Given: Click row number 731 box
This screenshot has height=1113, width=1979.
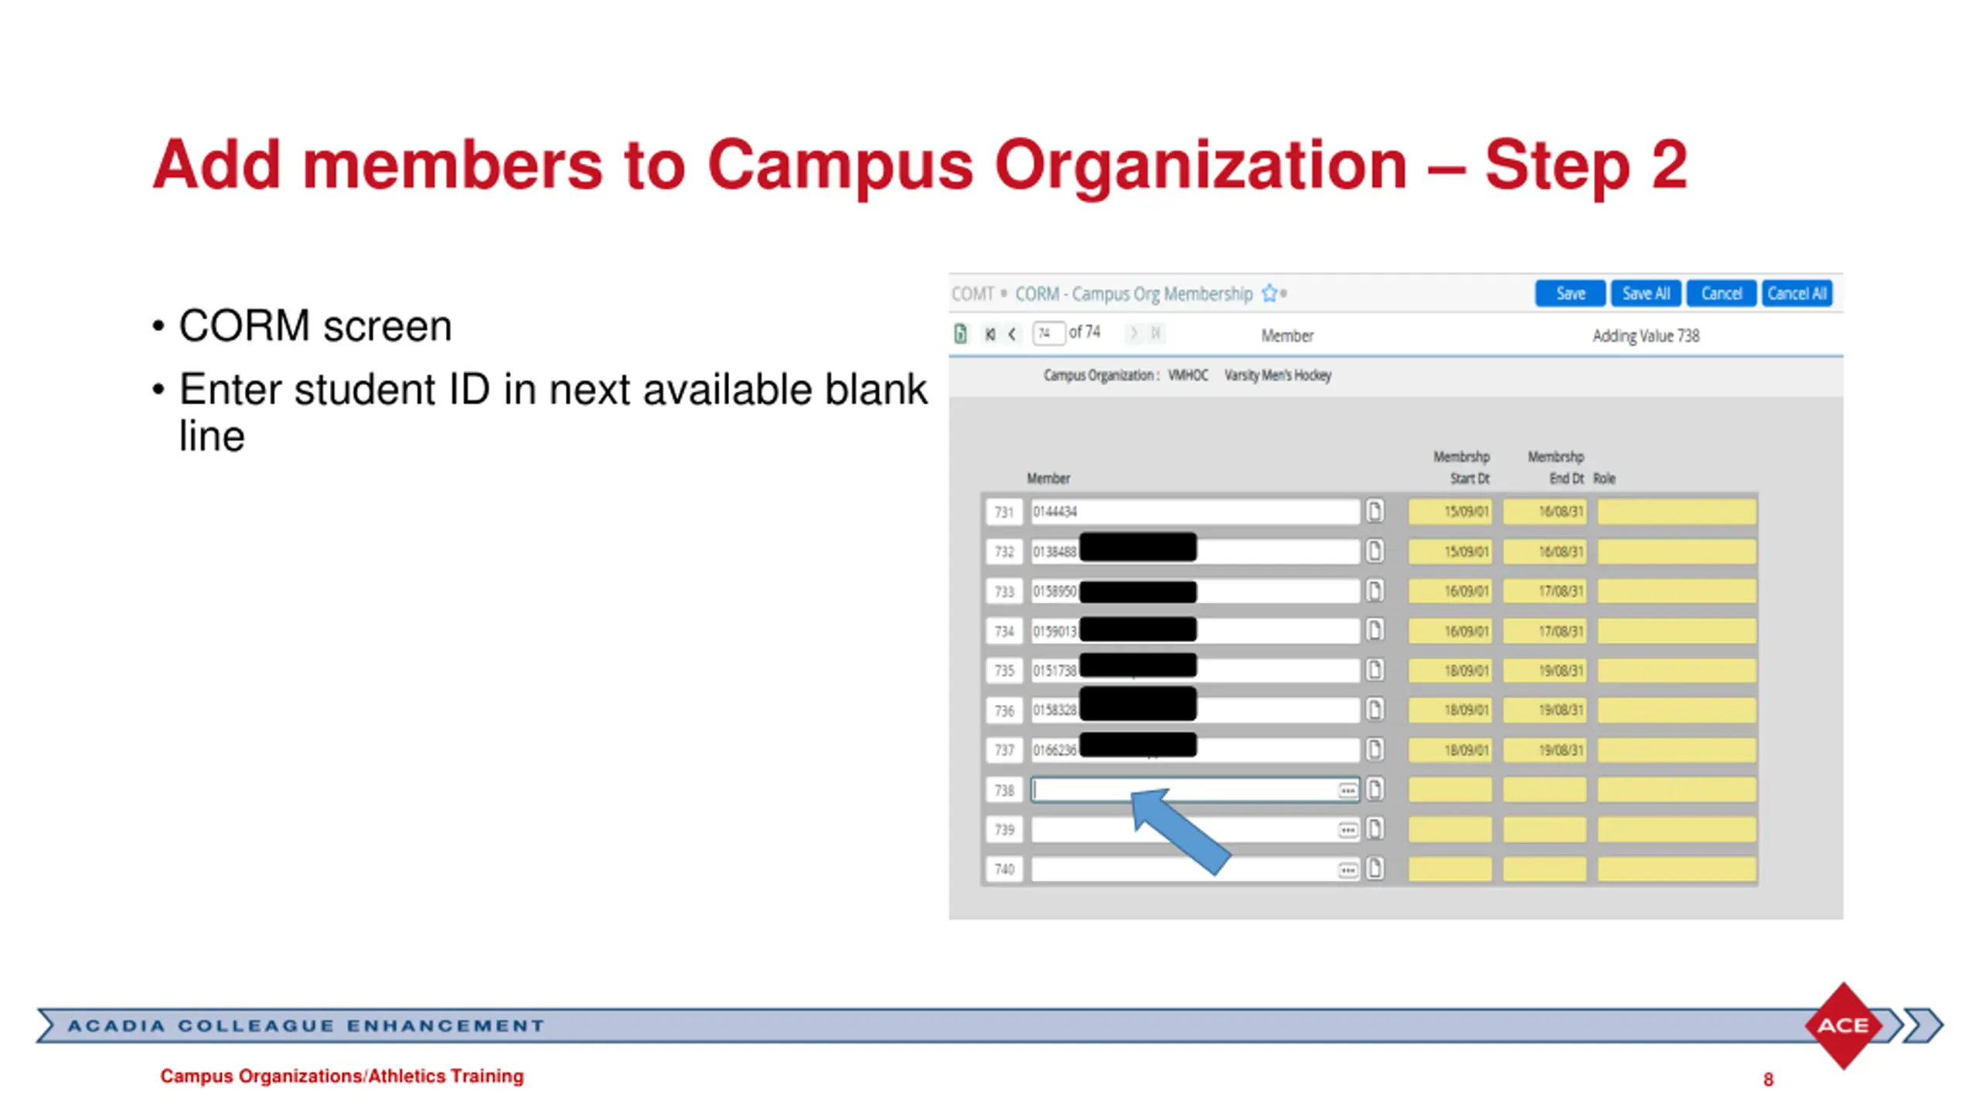Looking at the screenshot, I should (x=1004, y=512).
